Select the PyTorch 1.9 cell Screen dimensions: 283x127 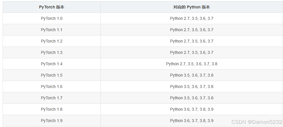click(52, 121)
